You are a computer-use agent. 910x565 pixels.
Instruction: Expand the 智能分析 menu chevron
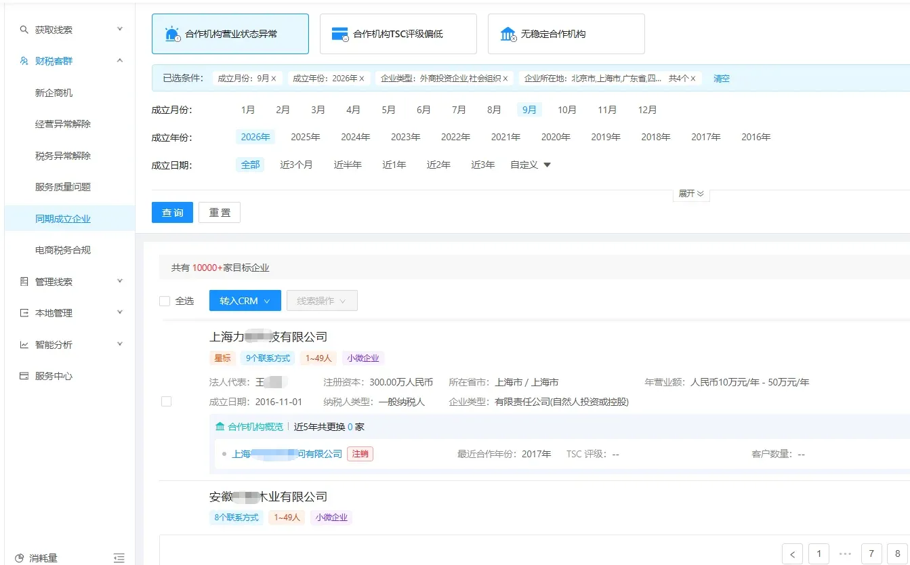click(120, 344)
